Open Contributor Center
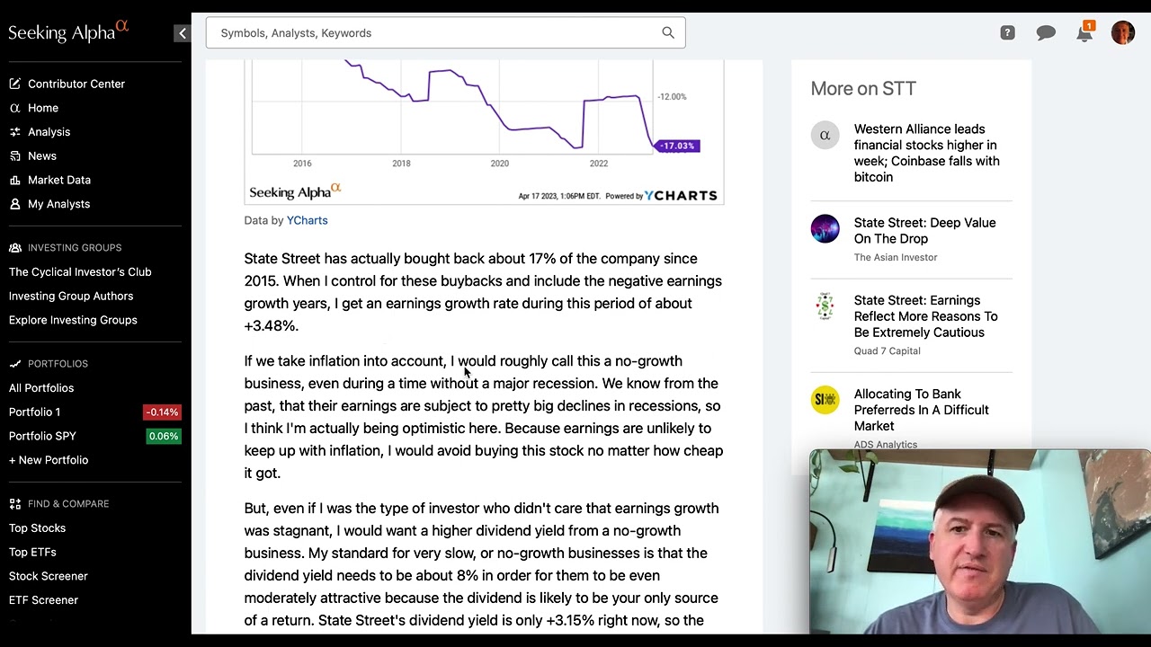1151x647 pixels. coord(76,84)
